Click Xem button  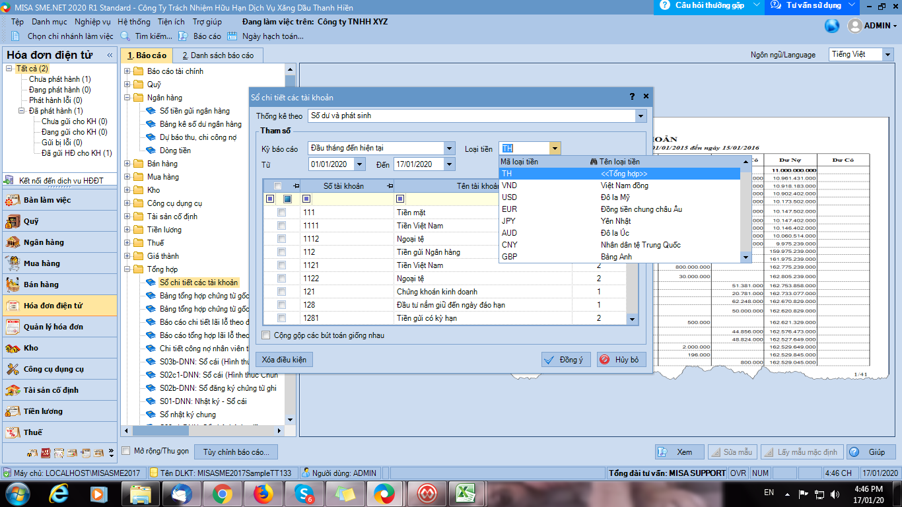[679, 452]
